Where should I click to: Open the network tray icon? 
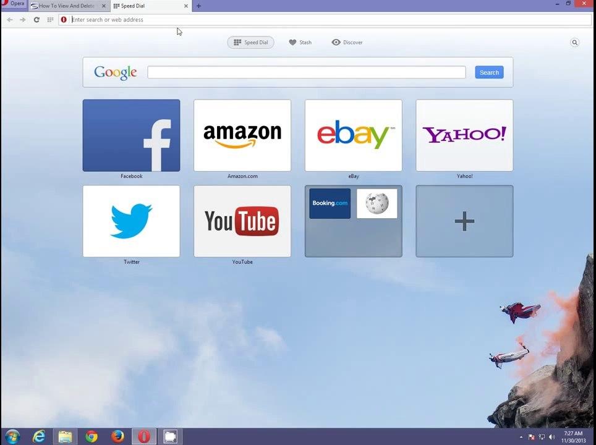(x=542, y=437)
